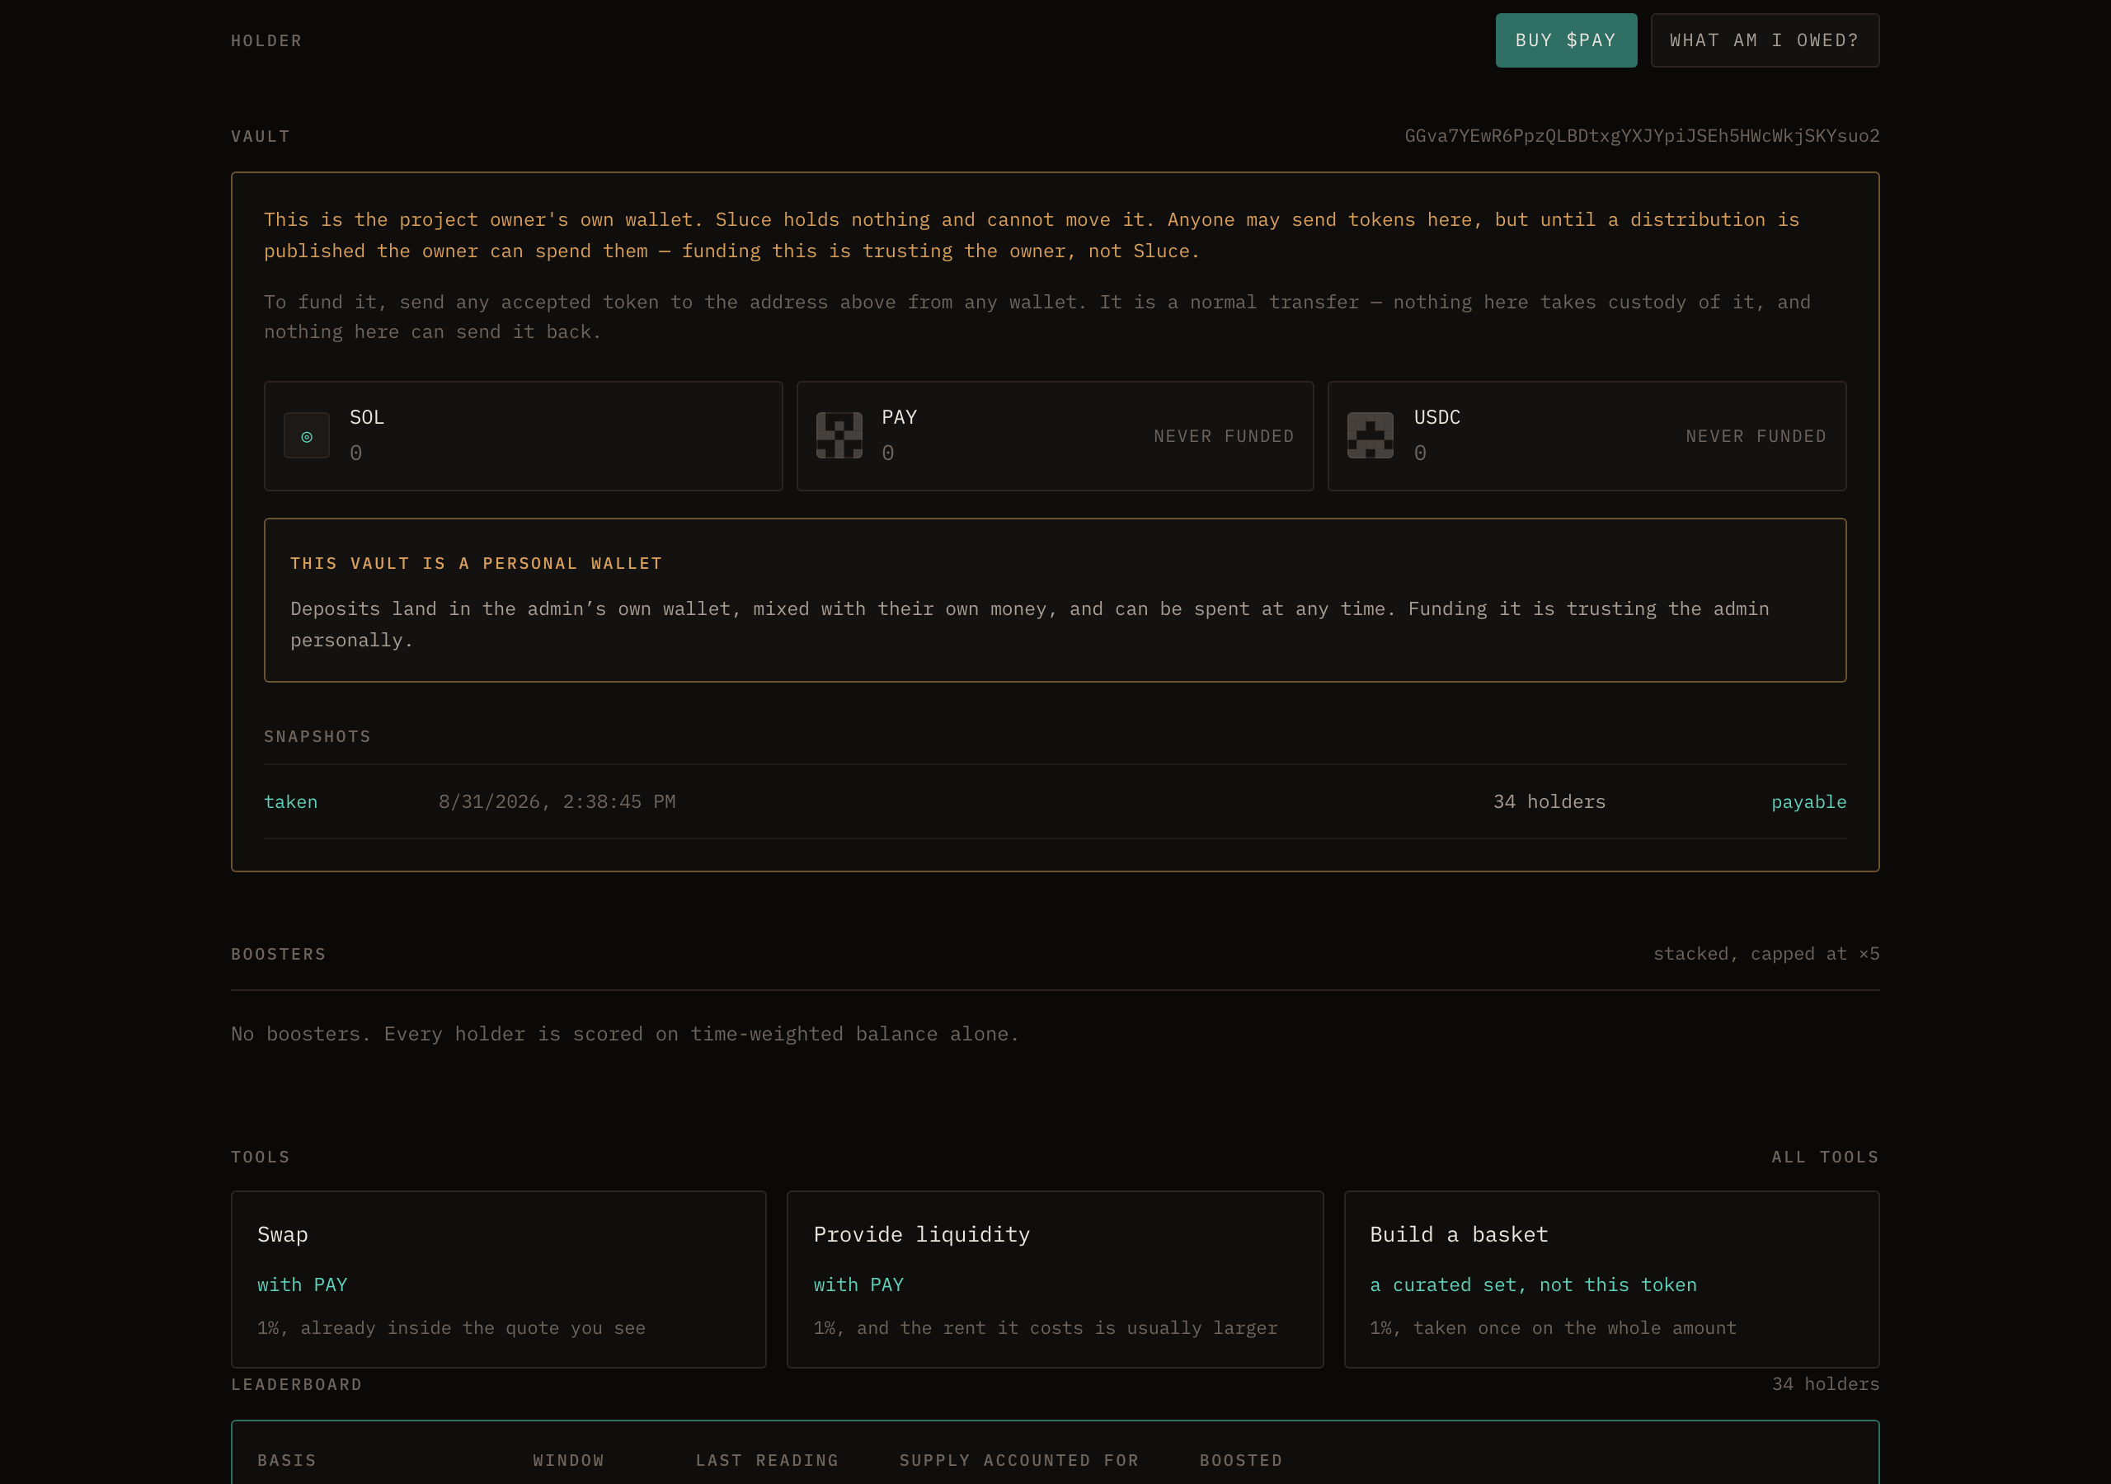2111x1484 pixels.
Task: Click the LAST READING column header
Action: [768, 1460]
